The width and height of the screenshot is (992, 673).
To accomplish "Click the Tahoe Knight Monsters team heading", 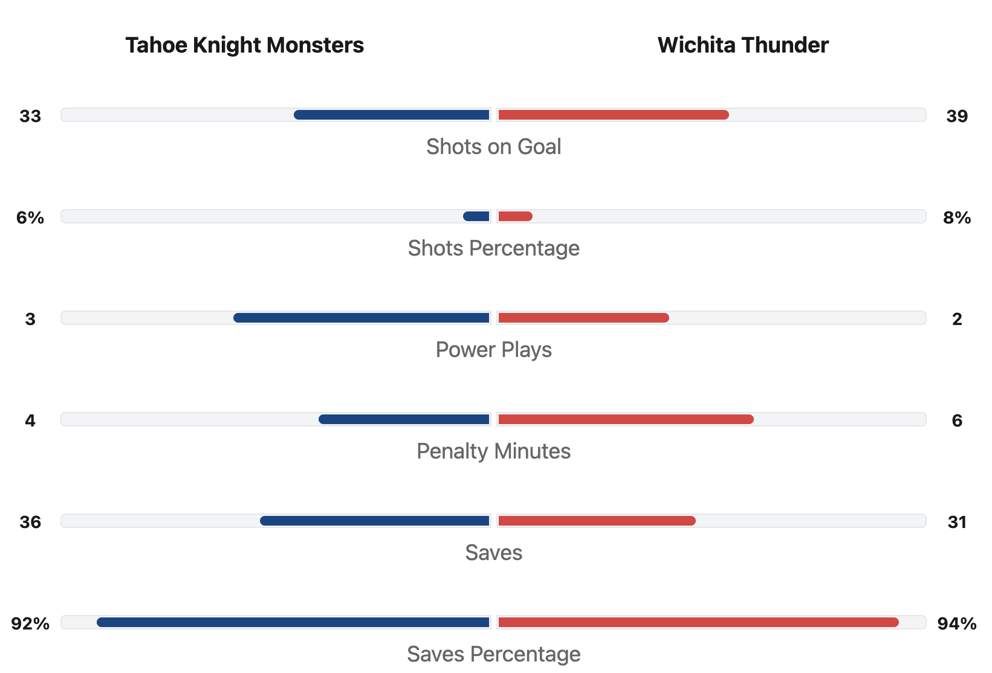I will point(244,45).
